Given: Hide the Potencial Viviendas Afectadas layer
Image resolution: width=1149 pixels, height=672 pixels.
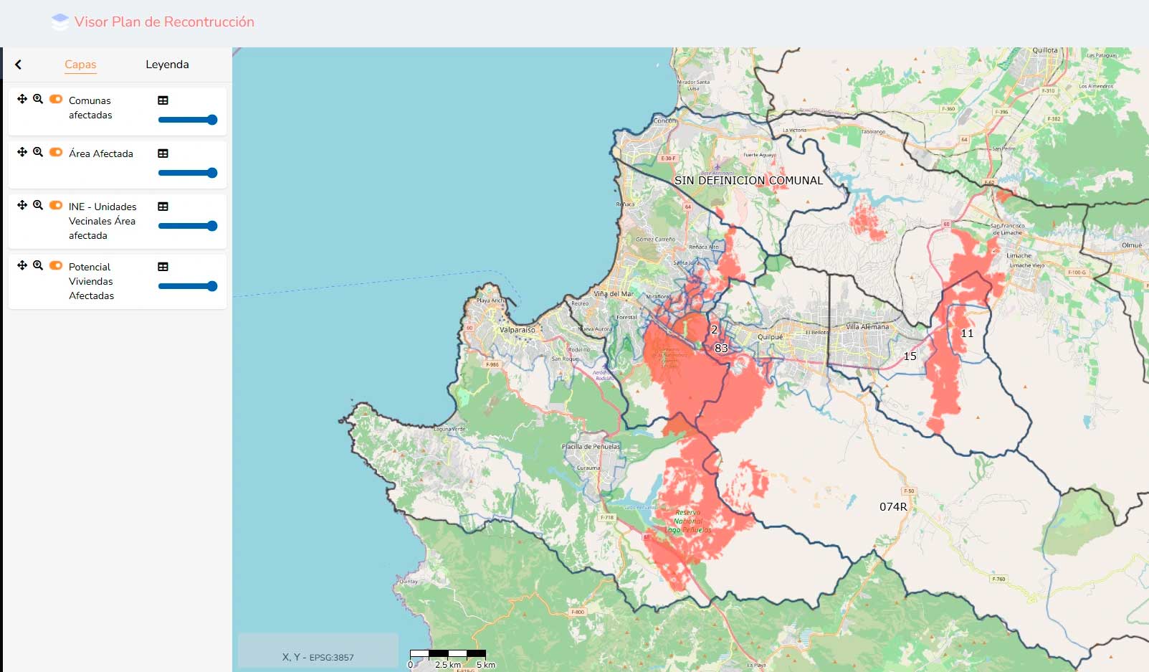Looking at the screenshot, I should point(56,265).
